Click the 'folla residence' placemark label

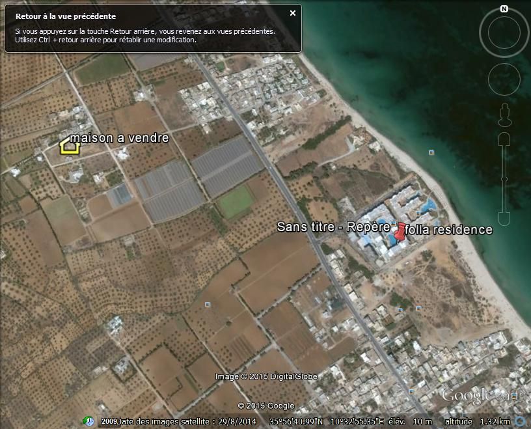tap(449, 230)
